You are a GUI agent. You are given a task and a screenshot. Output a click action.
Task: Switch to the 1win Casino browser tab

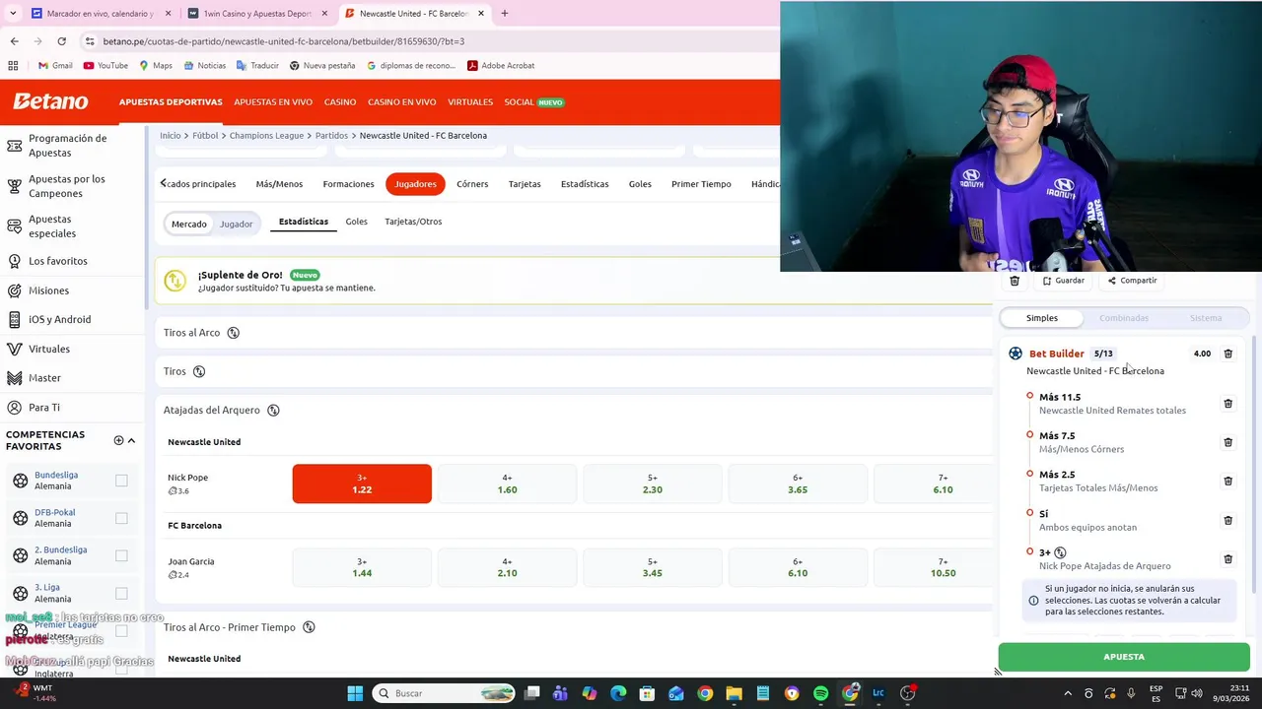[x=256, y=14]
